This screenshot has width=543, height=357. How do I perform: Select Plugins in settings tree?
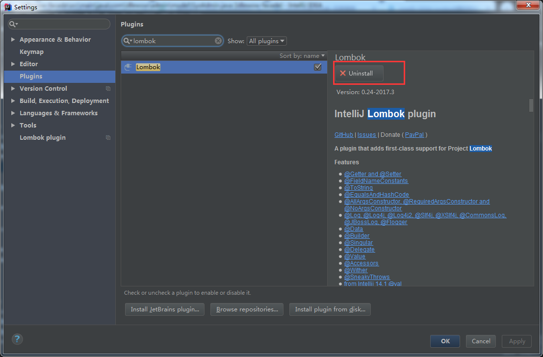point(59,76)
